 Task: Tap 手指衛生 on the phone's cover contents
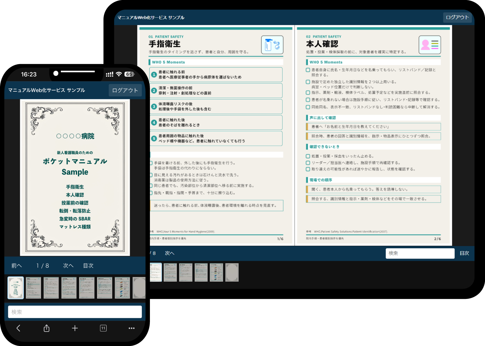coord(75,187)
